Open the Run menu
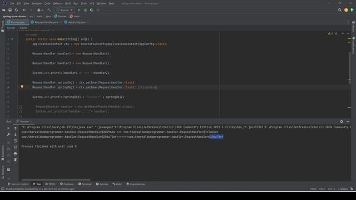This screenshot has width=356, height=200. coord(76,3)
